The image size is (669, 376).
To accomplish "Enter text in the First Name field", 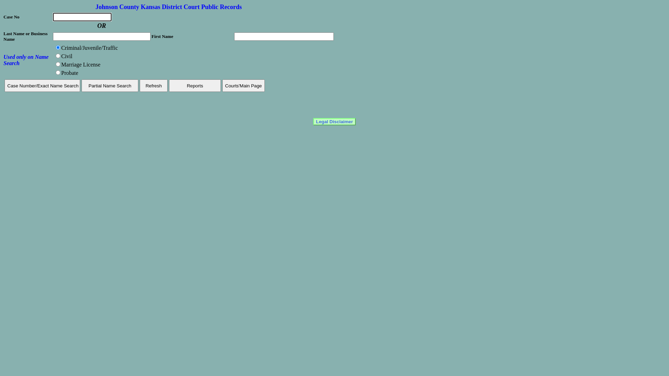I will tap(284, 37).
